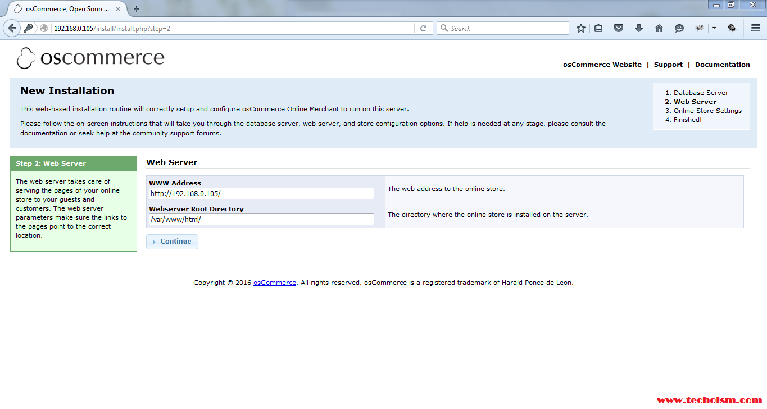Image resolution: width=767 pixels, height=409 pixels.
Task: Click the Continue button
Action: pos(172,242)
